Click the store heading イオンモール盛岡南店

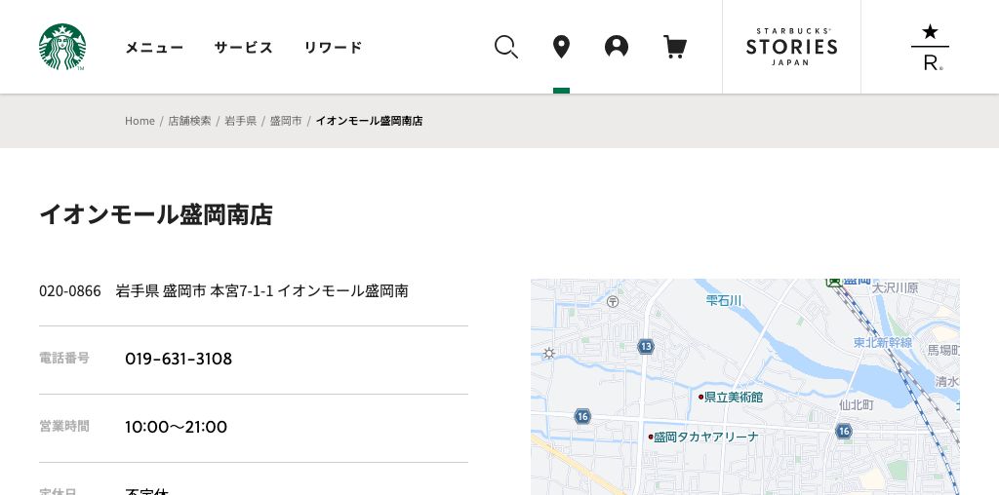(156, 215)
